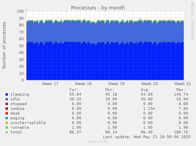
Task: Click the stopped legend color swatch
Action: point(7,104)
